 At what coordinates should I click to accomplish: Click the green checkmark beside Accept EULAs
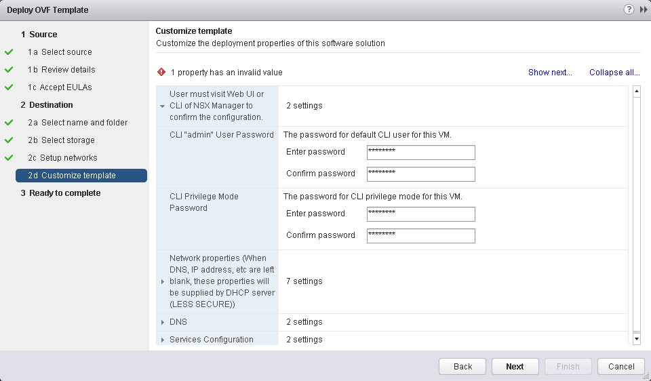(9, 87)
